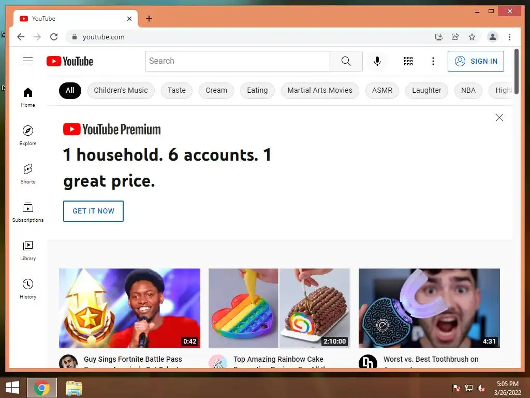Click the page vertical scrollbar
The image size is (530, 398).
(516, 72)
